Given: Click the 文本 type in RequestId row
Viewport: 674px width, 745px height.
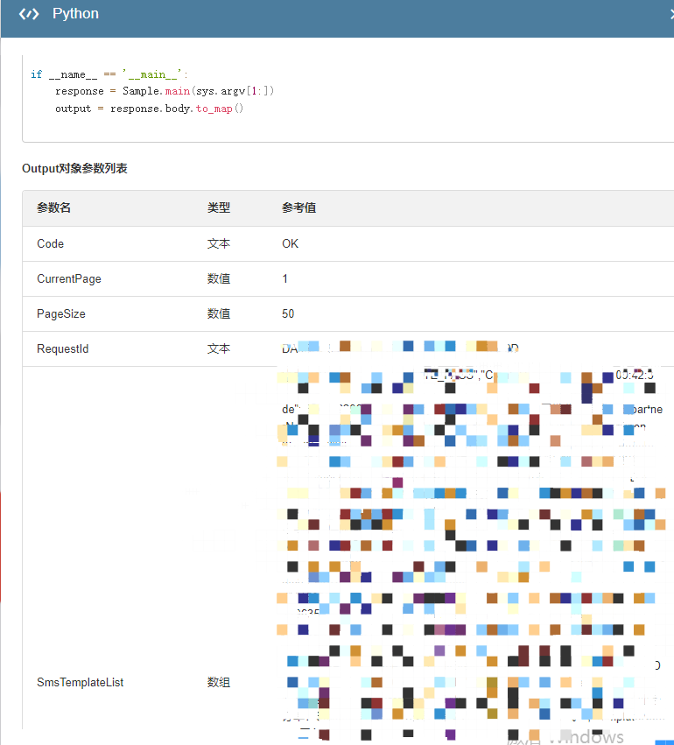Looking at the screenshot, I should pos(219,348).
